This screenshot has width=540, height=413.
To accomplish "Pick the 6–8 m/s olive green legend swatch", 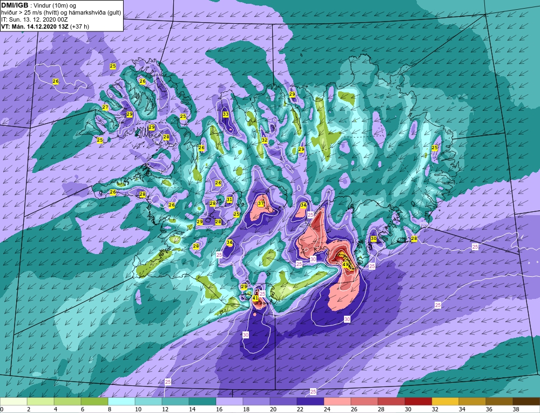I will tap(94, 401).
